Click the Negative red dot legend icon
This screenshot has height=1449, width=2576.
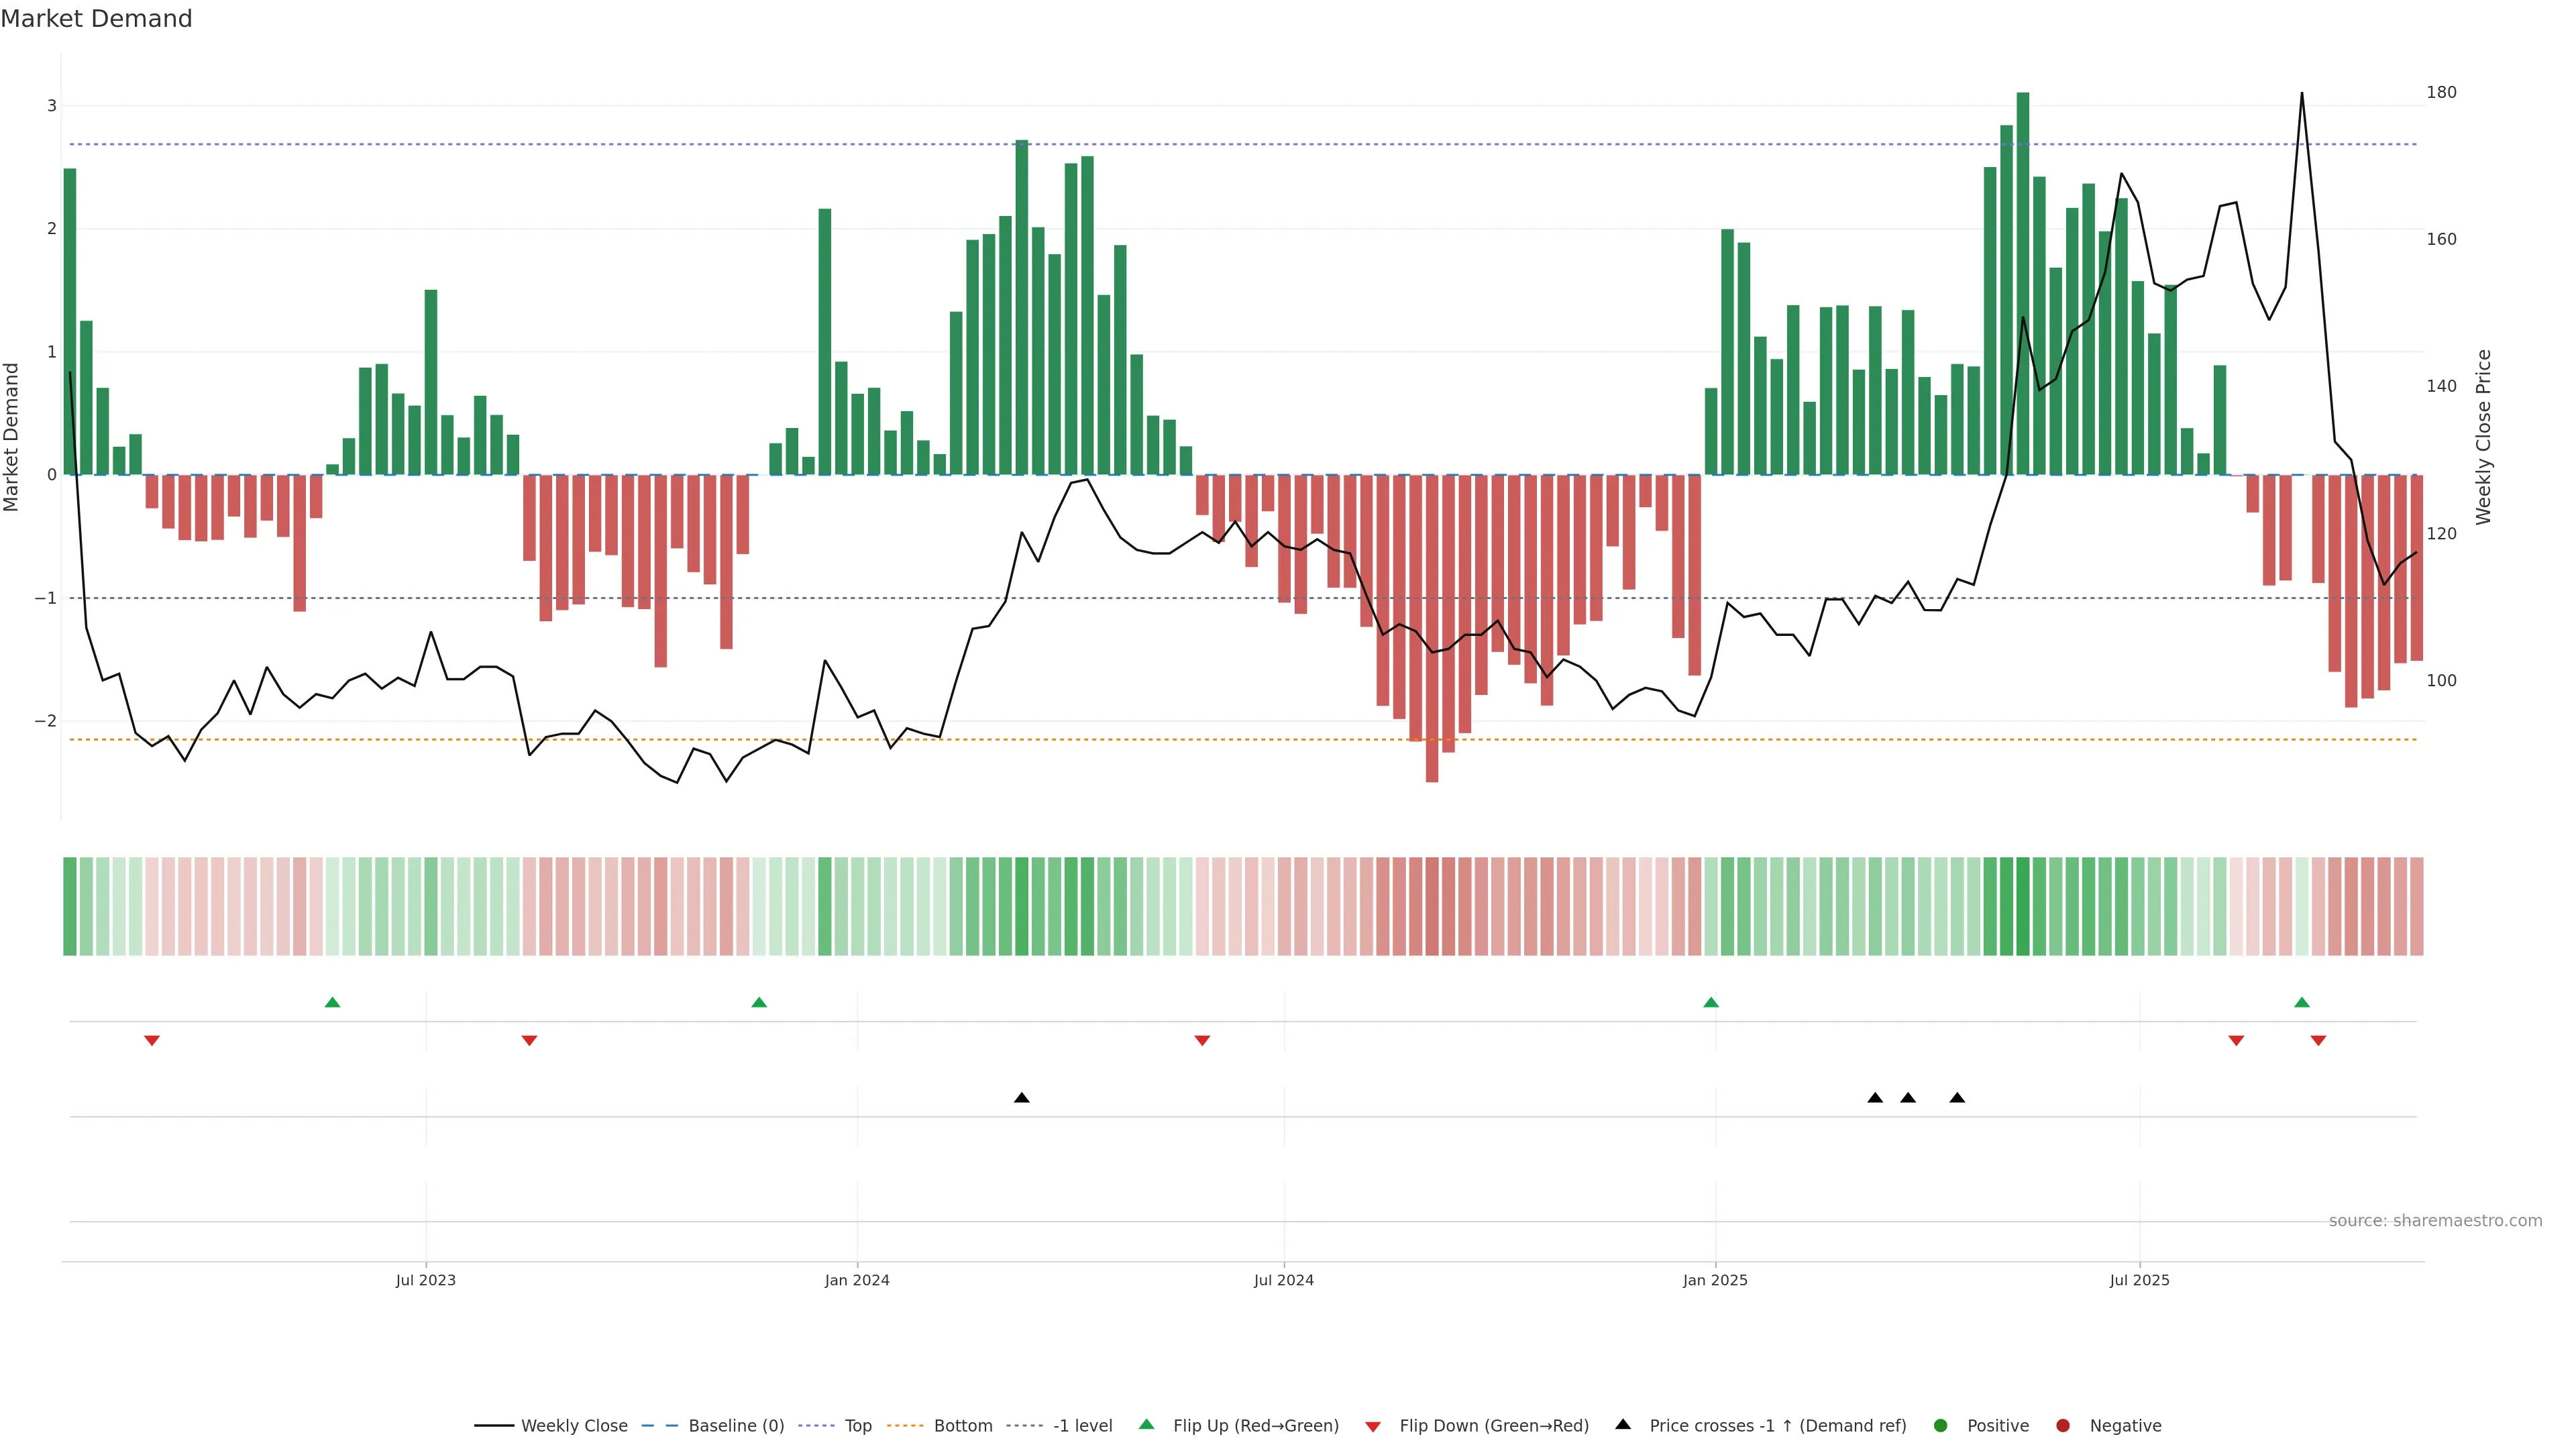click(x=2063, y=1426)
